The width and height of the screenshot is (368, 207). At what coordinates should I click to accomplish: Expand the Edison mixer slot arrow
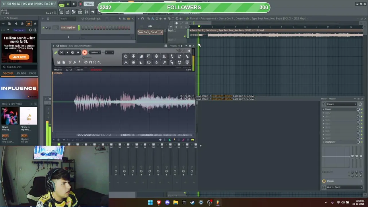pyautogui.click(x=323, y=109)
